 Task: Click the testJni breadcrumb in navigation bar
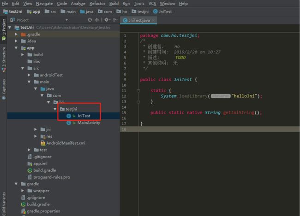tap(13, 12)
